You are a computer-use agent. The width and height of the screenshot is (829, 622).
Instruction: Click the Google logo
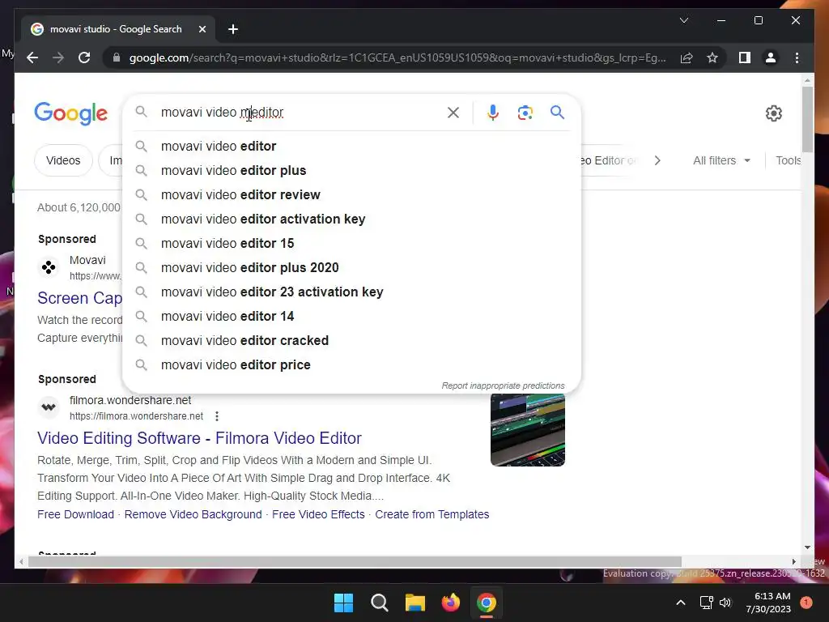(71, 113)
